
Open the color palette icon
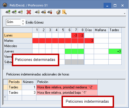click(58, 12)
